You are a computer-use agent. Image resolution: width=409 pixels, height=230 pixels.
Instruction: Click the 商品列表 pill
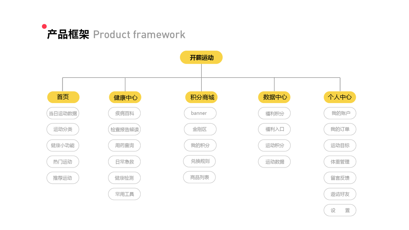(x=200, y=177)
